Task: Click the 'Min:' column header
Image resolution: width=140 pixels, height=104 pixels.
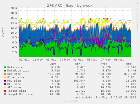Action: (x=78, y=64)
